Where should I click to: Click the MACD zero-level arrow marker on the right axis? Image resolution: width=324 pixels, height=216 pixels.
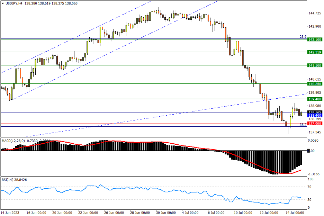309,151
